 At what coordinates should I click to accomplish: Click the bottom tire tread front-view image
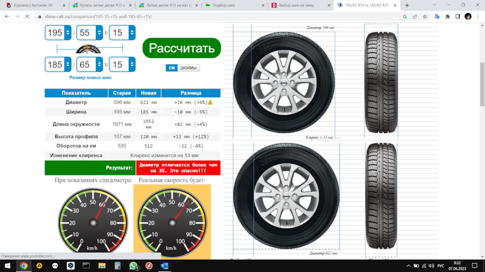click(381, 196)
